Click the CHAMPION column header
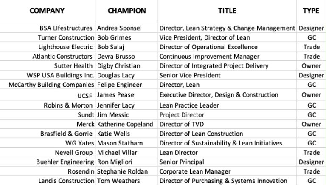The width and height of the screenshot is (326, 185). (126, 11)
